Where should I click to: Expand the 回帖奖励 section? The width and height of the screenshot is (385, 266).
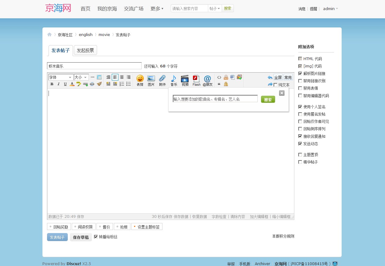60,227
